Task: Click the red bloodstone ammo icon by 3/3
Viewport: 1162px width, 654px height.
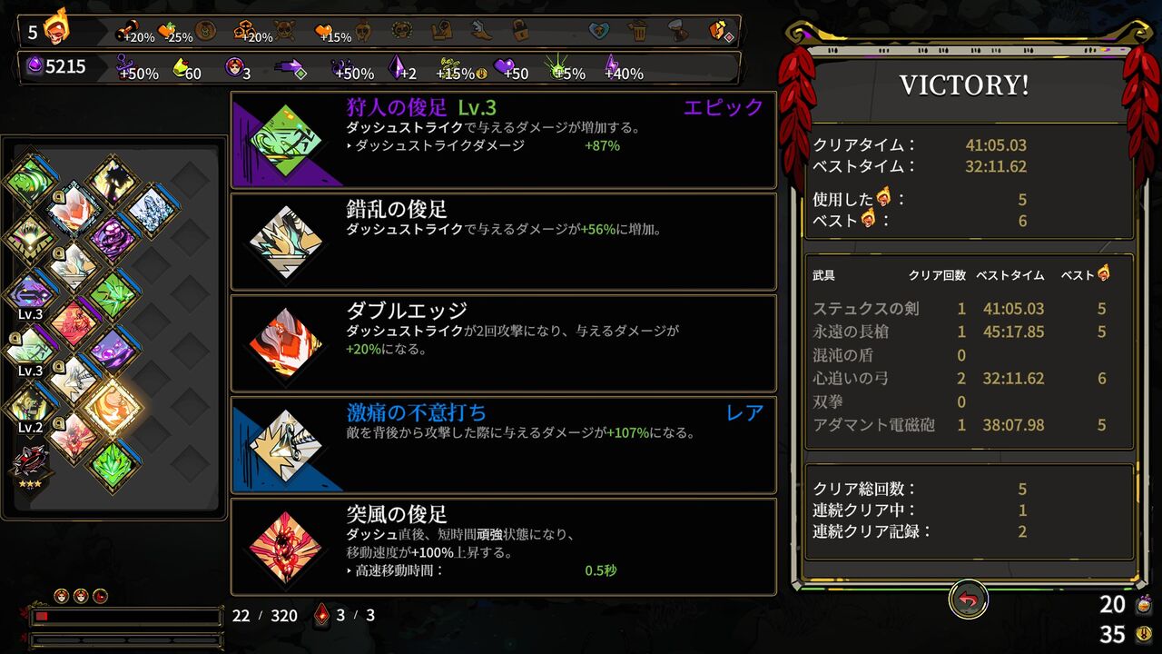Action: point(320,615)
